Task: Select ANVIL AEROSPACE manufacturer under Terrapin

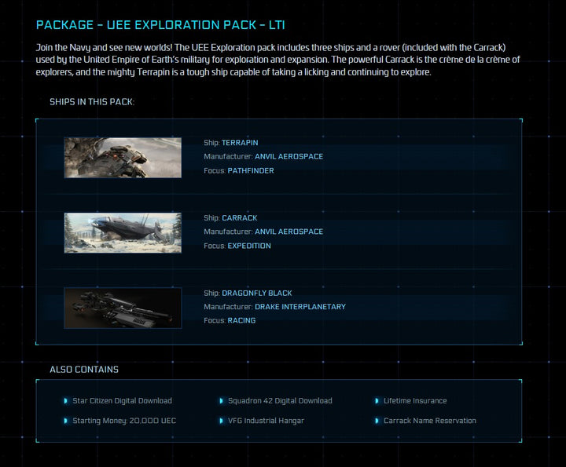Action: [x=289, y=156]
